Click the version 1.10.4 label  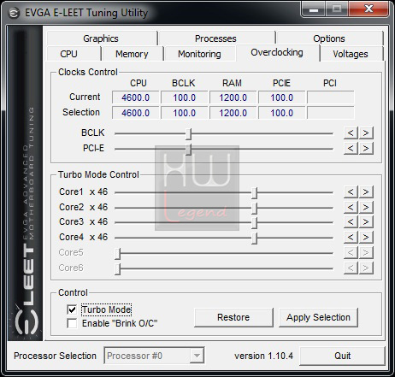264,356
